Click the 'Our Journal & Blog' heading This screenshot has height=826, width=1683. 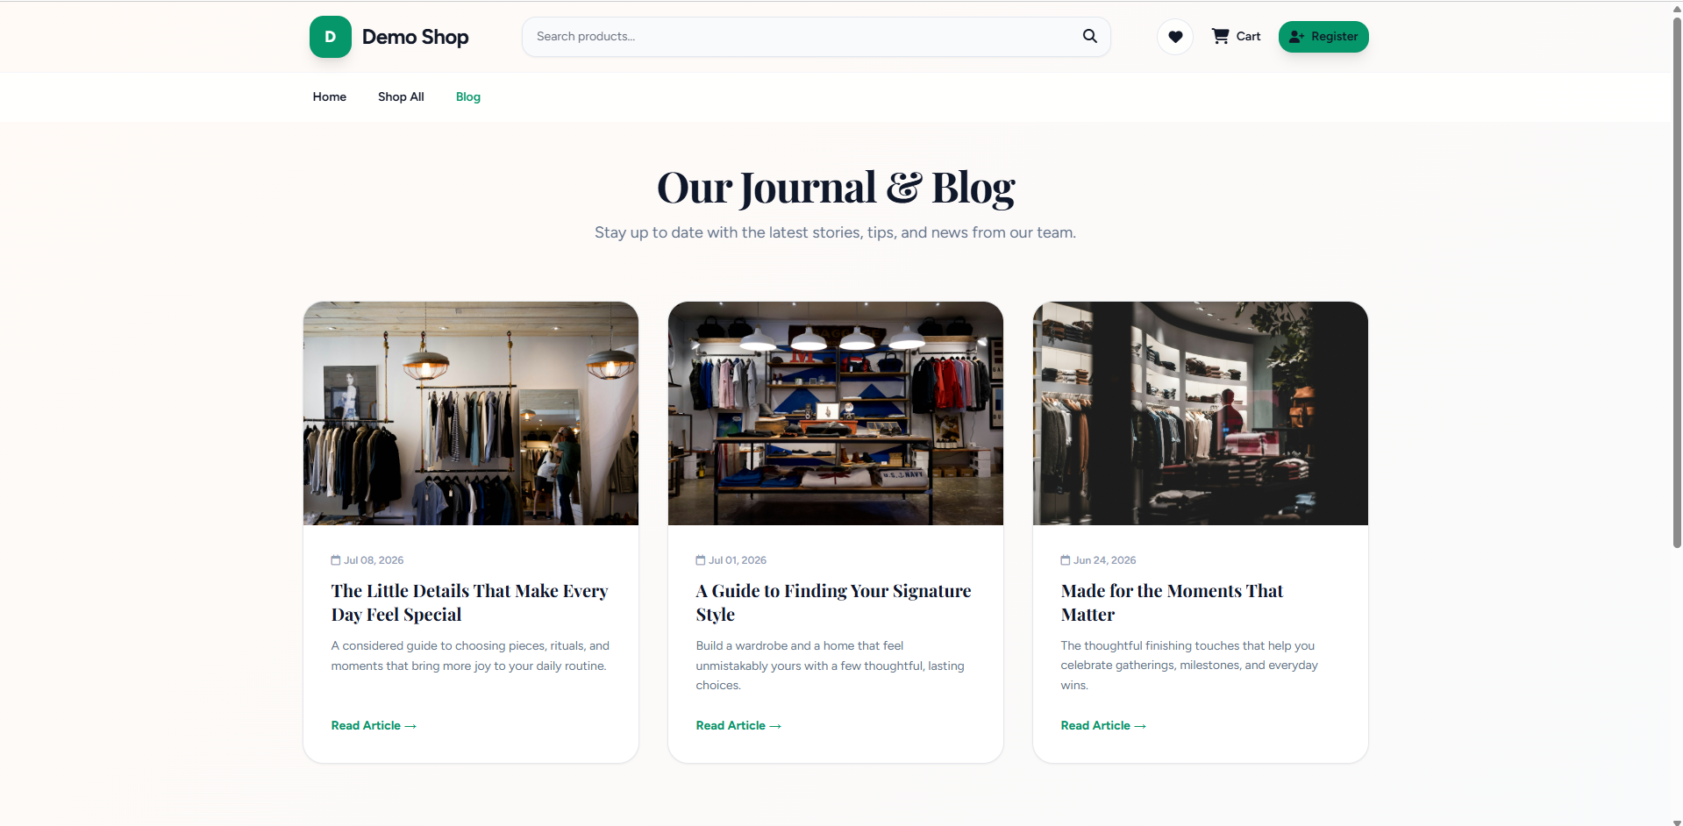coord(836,188)
